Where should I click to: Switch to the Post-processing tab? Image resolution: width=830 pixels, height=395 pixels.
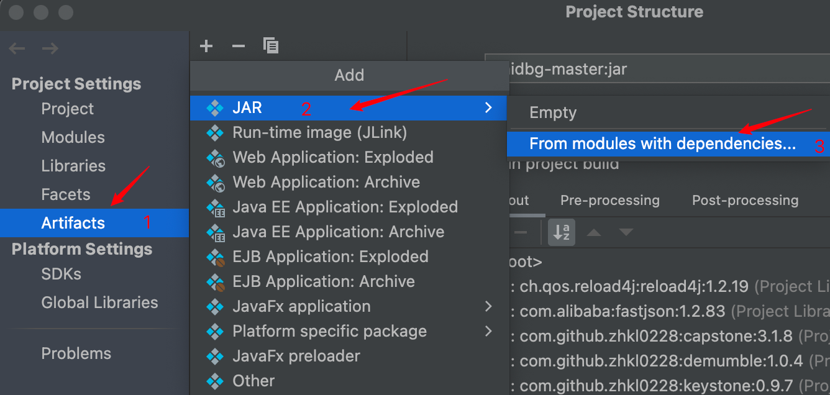[x=745, y=200]
